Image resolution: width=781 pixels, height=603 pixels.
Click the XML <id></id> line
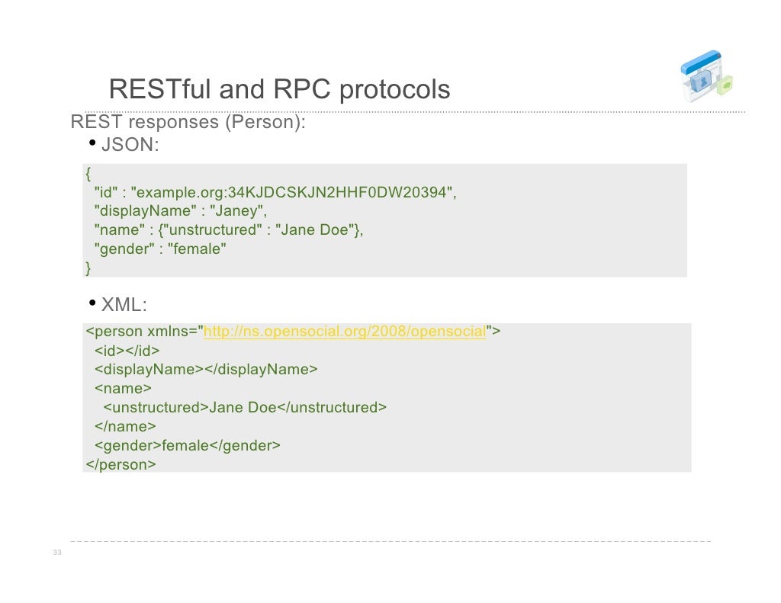coord(127,351)
